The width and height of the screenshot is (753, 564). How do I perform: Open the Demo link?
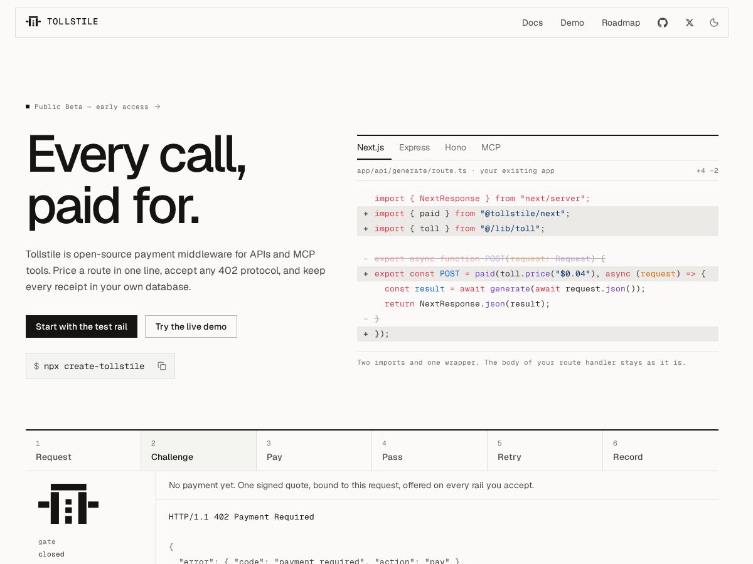[x=572, y=23]
